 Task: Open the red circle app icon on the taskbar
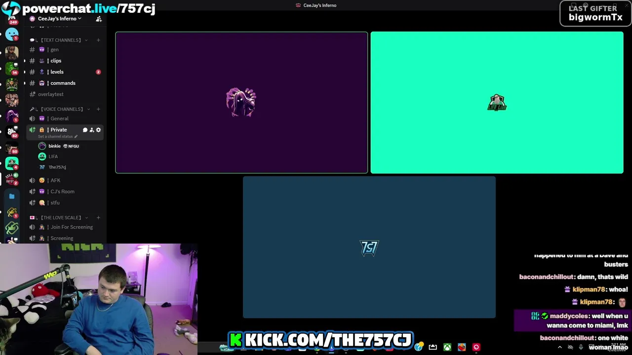476,347
